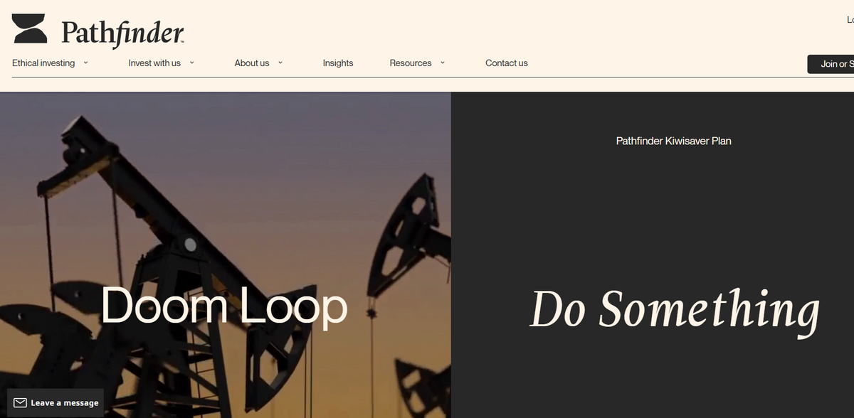Expand the chevron next to Resources
The image size is (854, 418).
click(x=443, y=63)
